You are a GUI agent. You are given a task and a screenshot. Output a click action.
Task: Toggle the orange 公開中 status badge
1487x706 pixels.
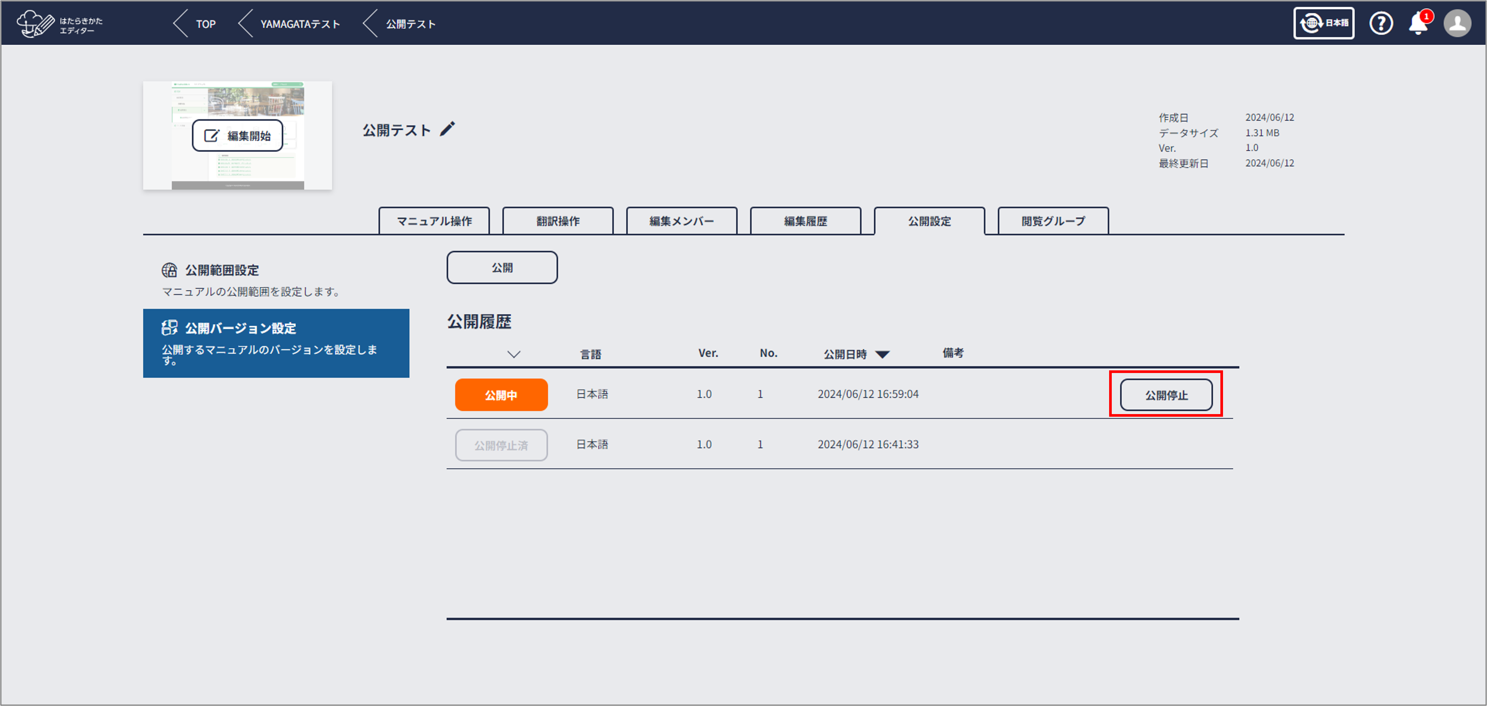click(x=501, y=395)
